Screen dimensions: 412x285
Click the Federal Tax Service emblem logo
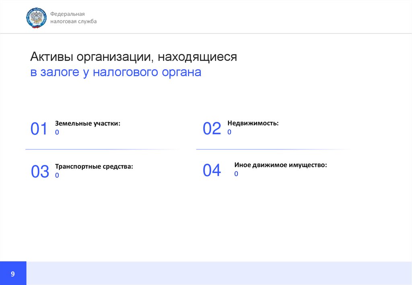click(x=36, y=18)
